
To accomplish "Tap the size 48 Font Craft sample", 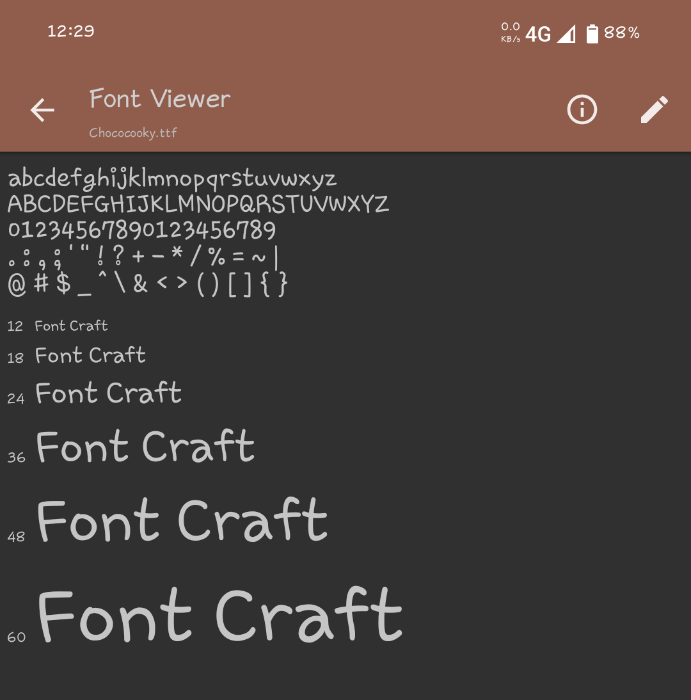I will point(182,520).
